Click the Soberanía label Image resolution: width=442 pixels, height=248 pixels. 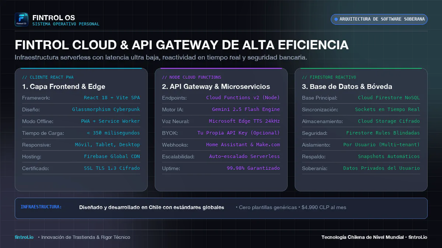pos(315,168)
